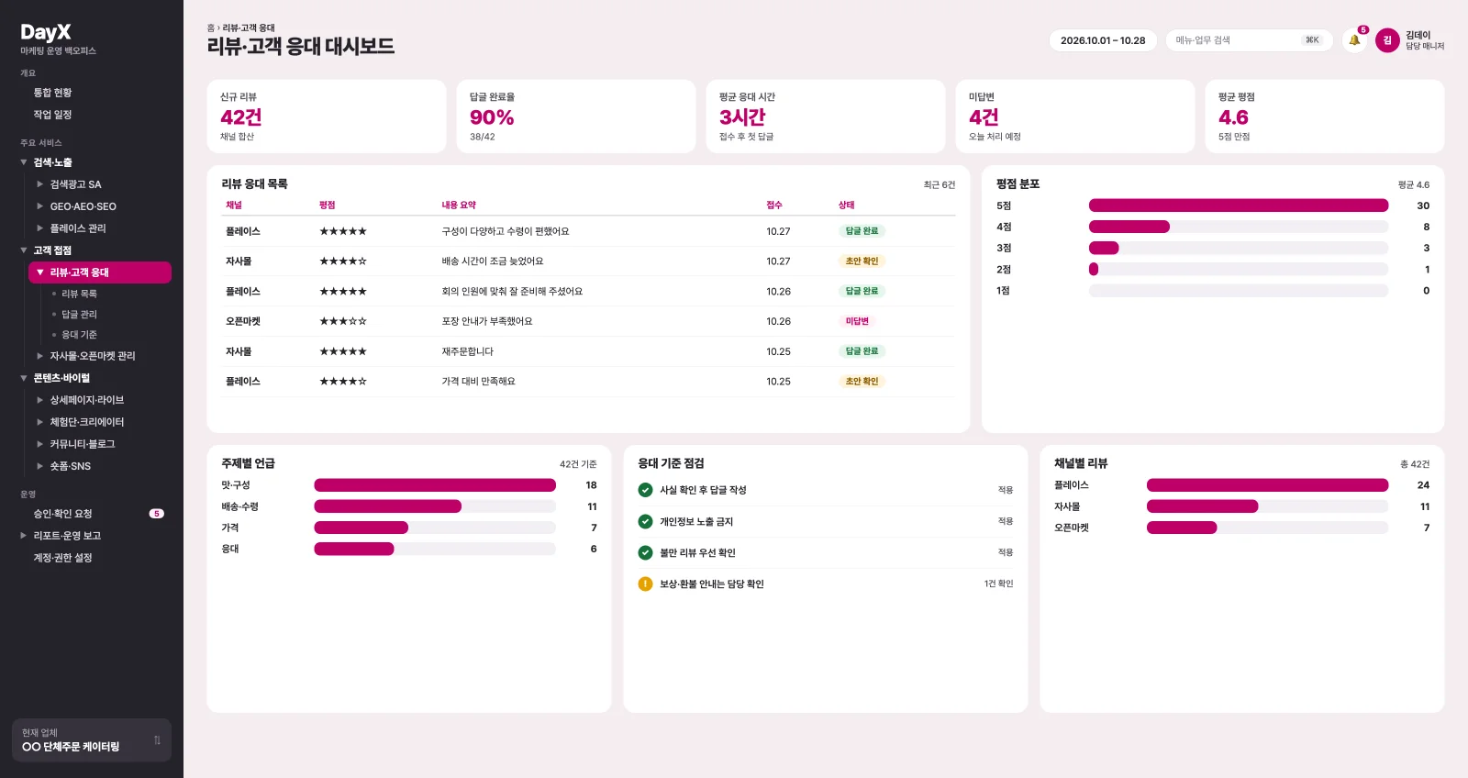Open the 신규 리뷰 42건 card
Image resolution: width=1468 pixels, height=778 pixels.
tap(327, 117)
